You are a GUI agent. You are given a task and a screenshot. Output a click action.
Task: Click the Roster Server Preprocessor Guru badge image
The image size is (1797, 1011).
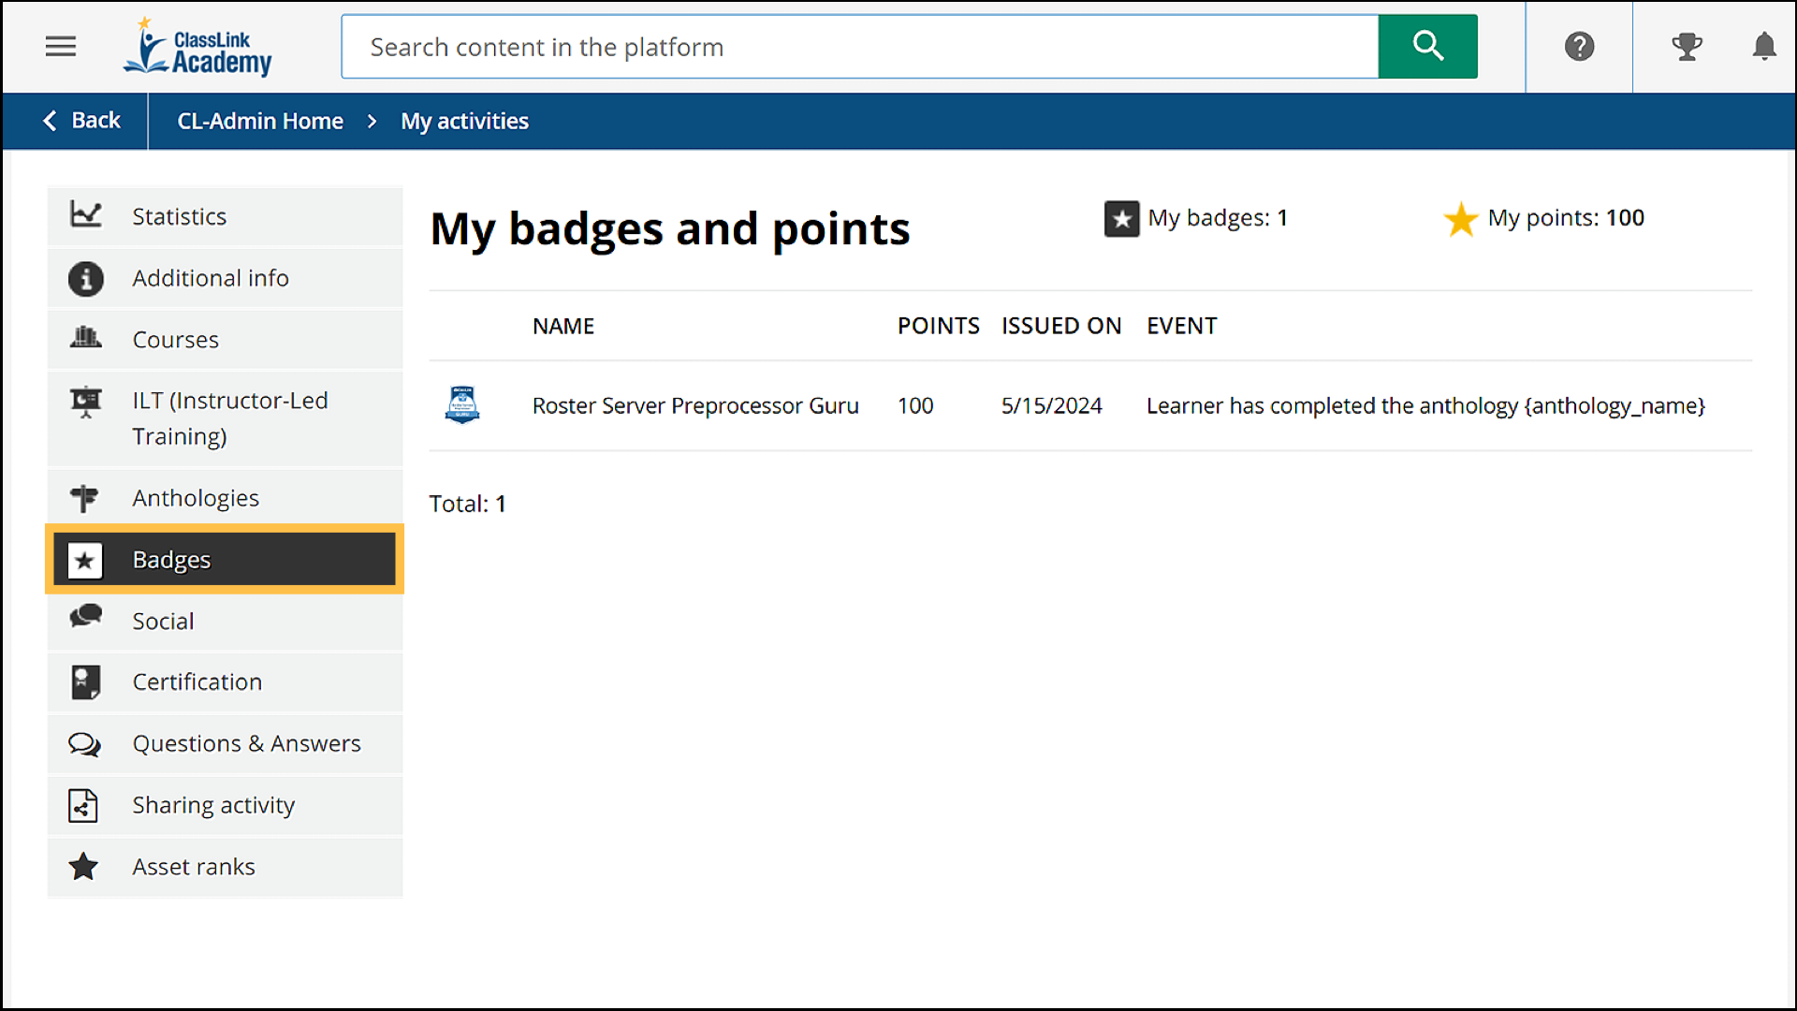(x=462, y=405)
